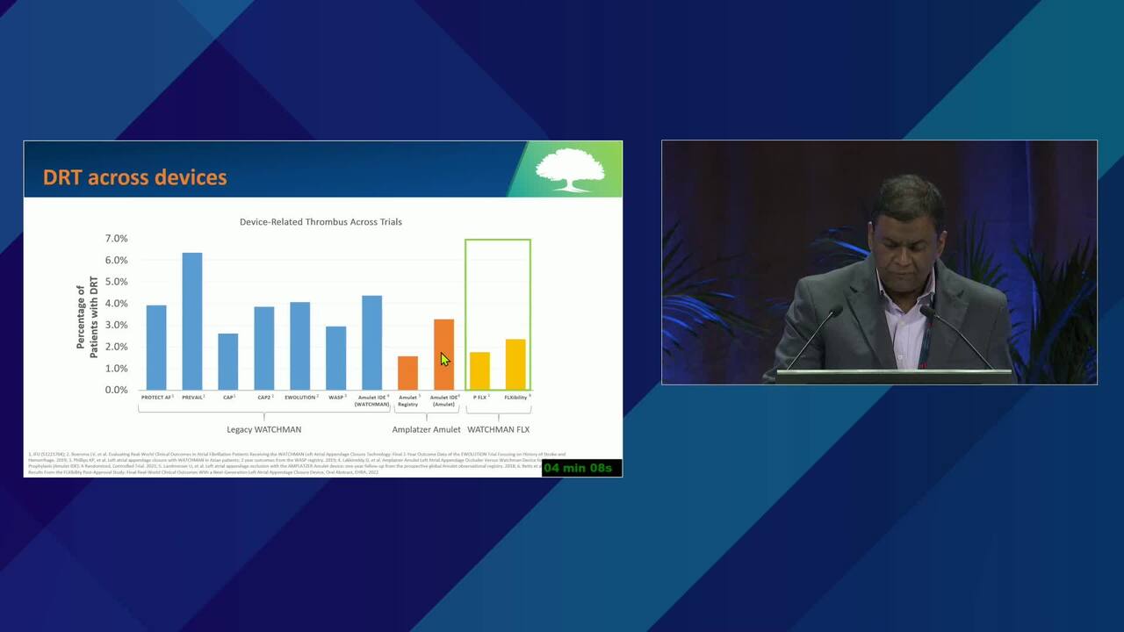Click the "Amplatzer Amulet" group label

point(426,429)
